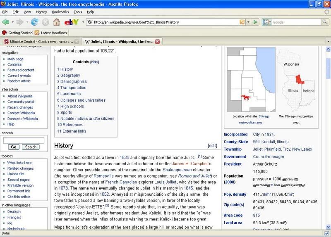The width and height of the screenshot is (331, 237).
Task: Click the status bar security icon
Action: pyautogui.click(x=327, y=233)
